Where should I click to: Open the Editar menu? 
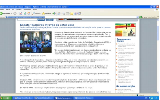[x=8, y=9]
